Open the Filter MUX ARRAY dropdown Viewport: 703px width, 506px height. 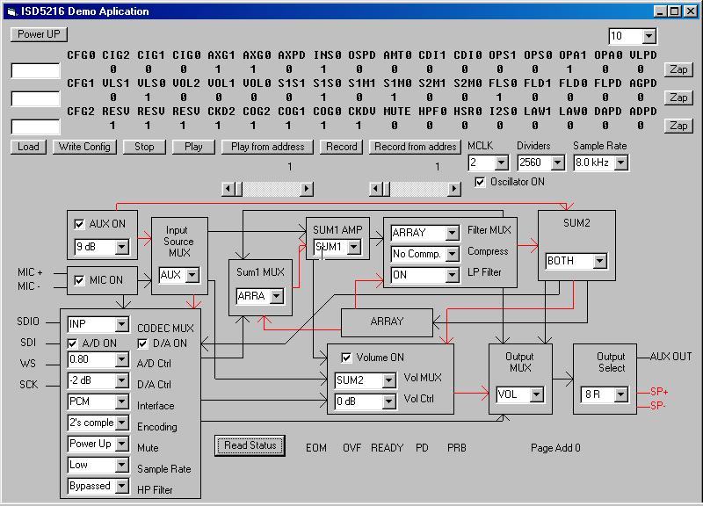pos(452,233)
